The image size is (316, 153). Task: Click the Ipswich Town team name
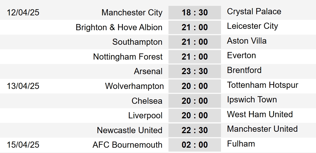252,100
